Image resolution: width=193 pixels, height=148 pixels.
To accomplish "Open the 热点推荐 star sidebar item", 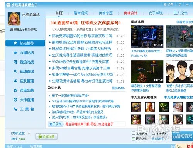I will (25, 43).
